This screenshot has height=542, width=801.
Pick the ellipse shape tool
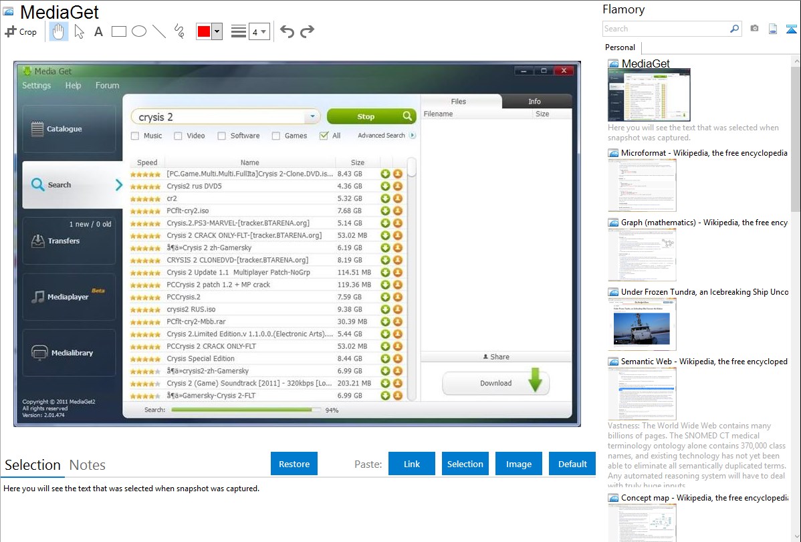coord(139,31)
